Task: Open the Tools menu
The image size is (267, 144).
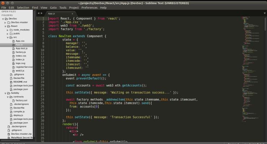Action: (x=63, y=8)
